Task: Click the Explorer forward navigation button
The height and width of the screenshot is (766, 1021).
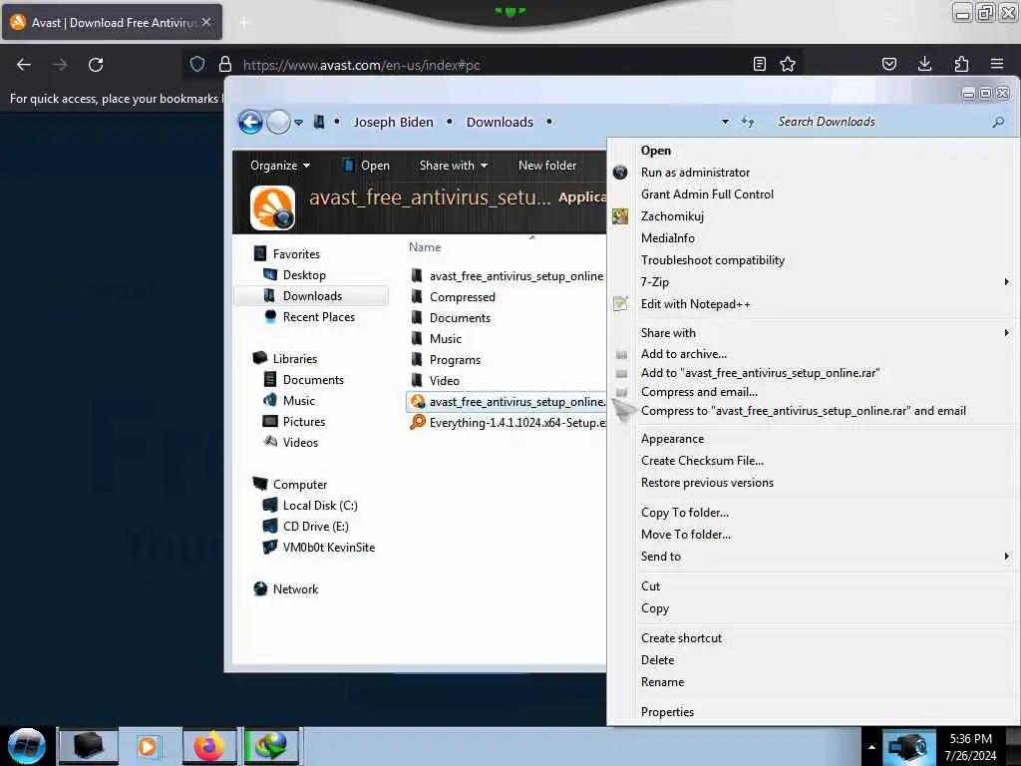Action: [279, 122]
